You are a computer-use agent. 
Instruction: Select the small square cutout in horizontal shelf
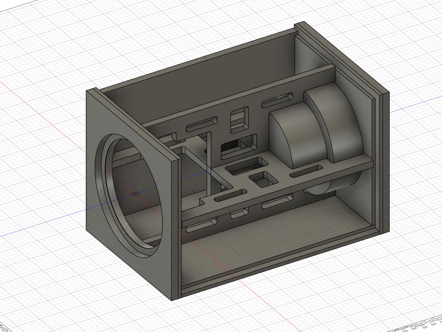[x=263, y=179]
